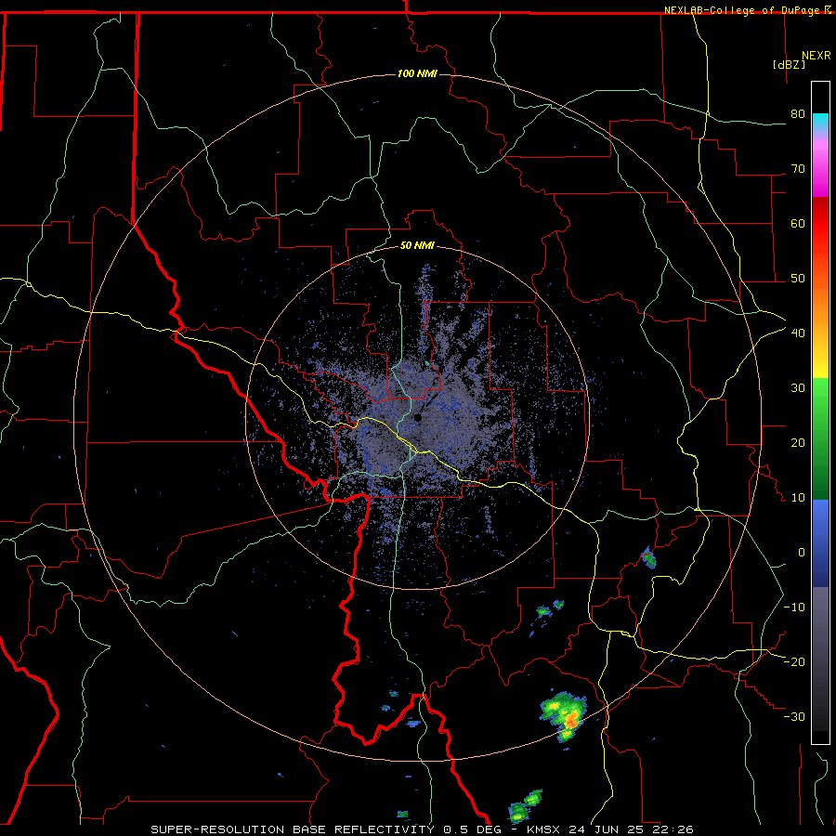This screenshot has height=836, width=836.
Task: Click the 30 value on the dBZ scale
Action: (798, 388)
